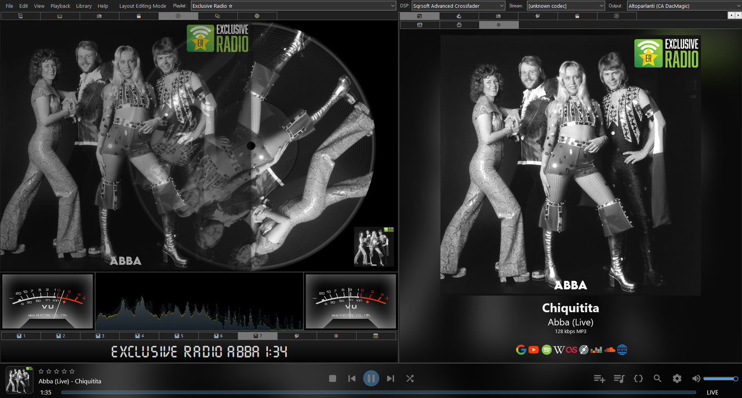The image size is (742, 398).
Task: Click the spectrum visualization panel
Action: [199, 301]
